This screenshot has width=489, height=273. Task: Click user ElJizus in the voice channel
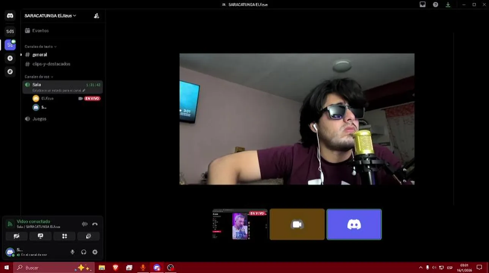point(47,98)
